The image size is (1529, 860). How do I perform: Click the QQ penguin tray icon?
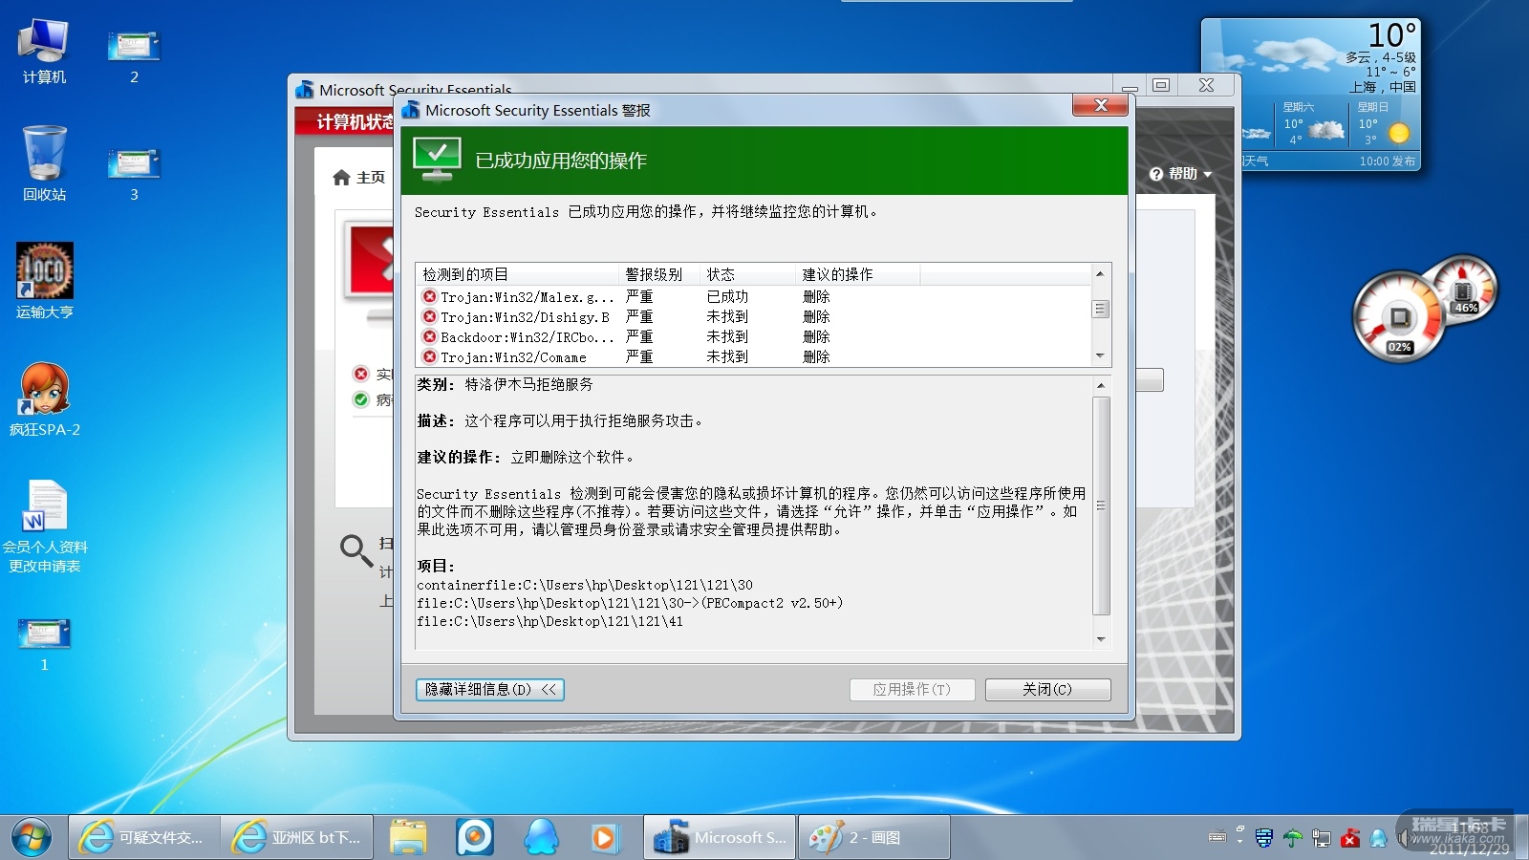(1378, 838)
